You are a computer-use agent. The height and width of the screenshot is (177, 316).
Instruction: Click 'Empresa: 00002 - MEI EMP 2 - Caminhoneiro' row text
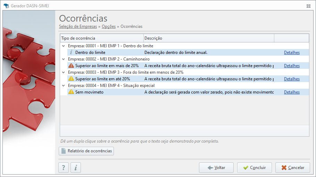point(109,59)
